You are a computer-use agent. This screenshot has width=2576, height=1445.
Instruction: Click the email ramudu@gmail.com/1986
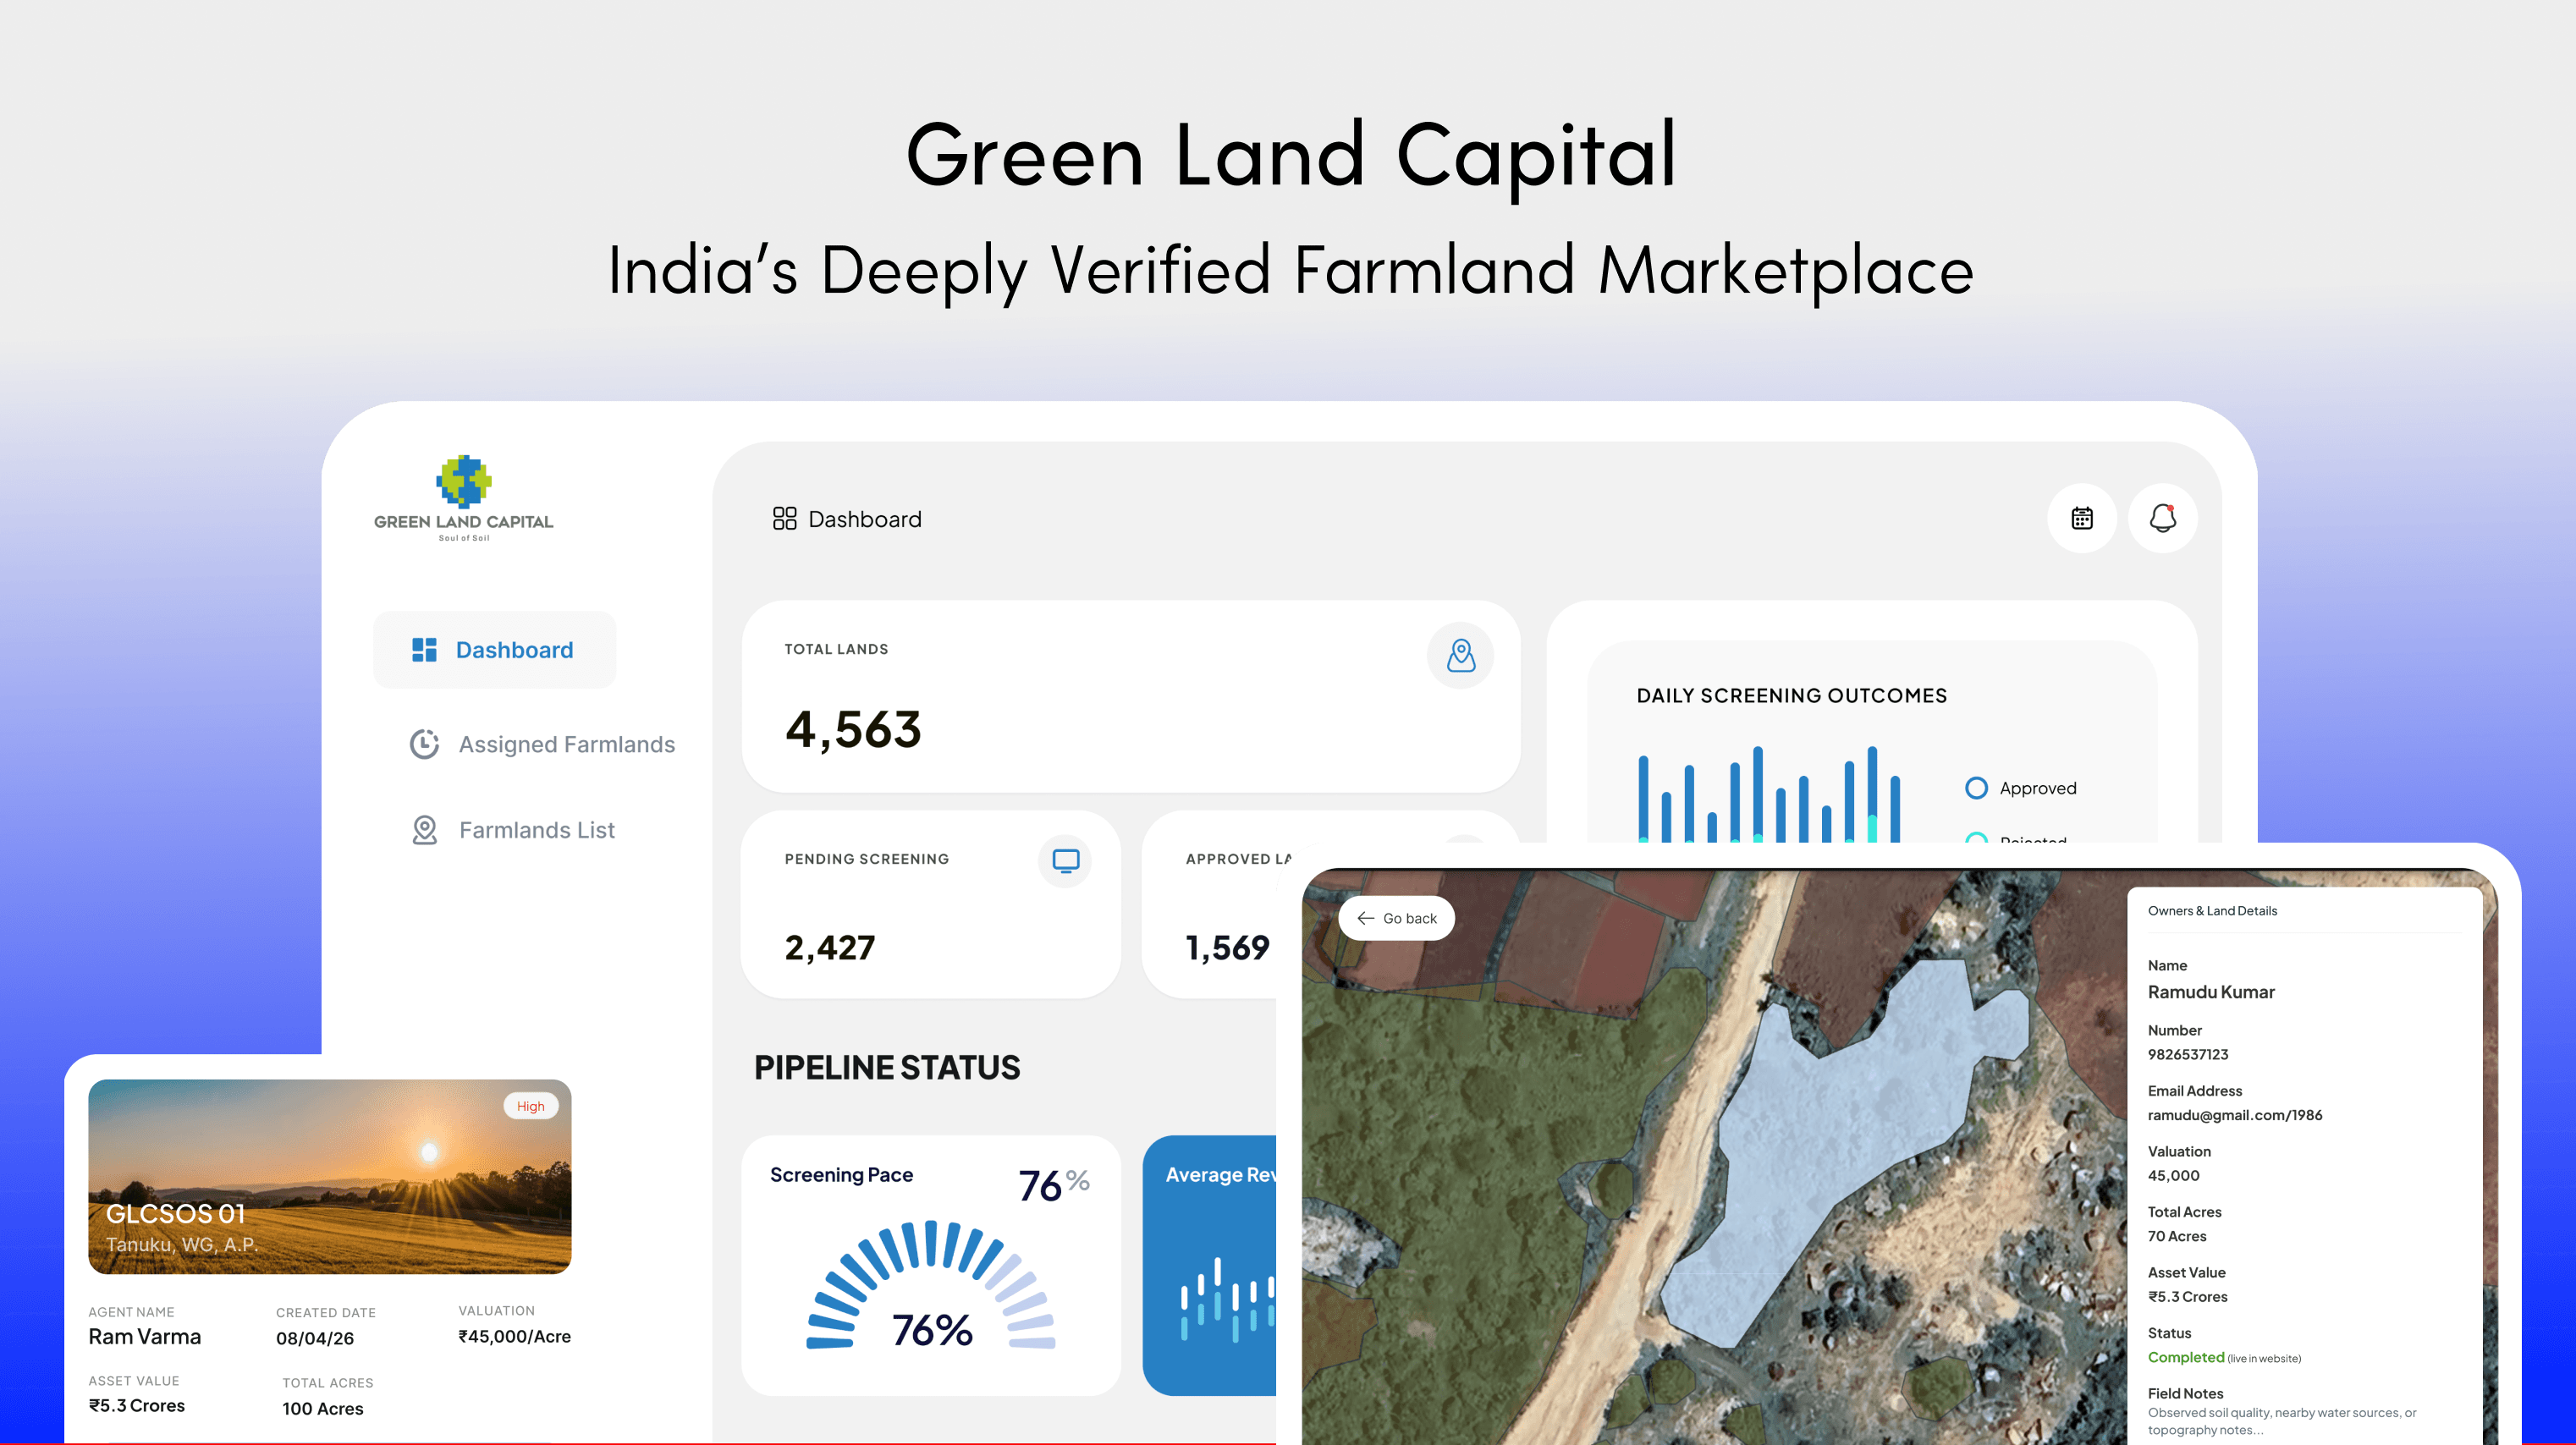[x=2235, y=1115]
